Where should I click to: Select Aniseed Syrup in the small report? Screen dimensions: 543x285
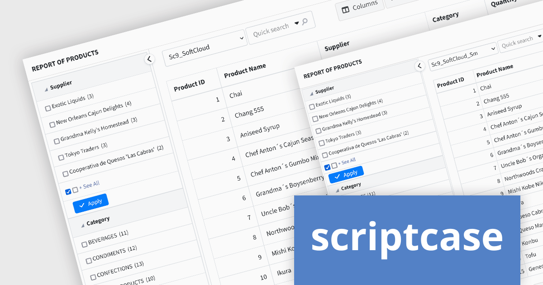tap(504, 110)
